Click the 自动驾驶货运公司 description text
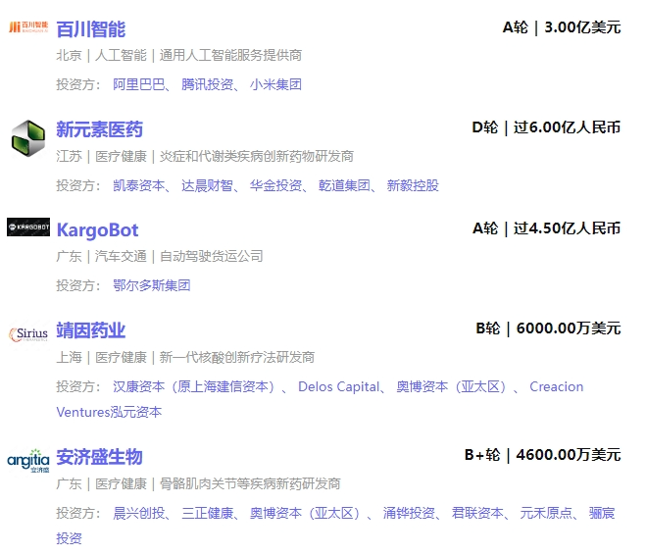This screenshot has width=646, height=555. (211, 256)
